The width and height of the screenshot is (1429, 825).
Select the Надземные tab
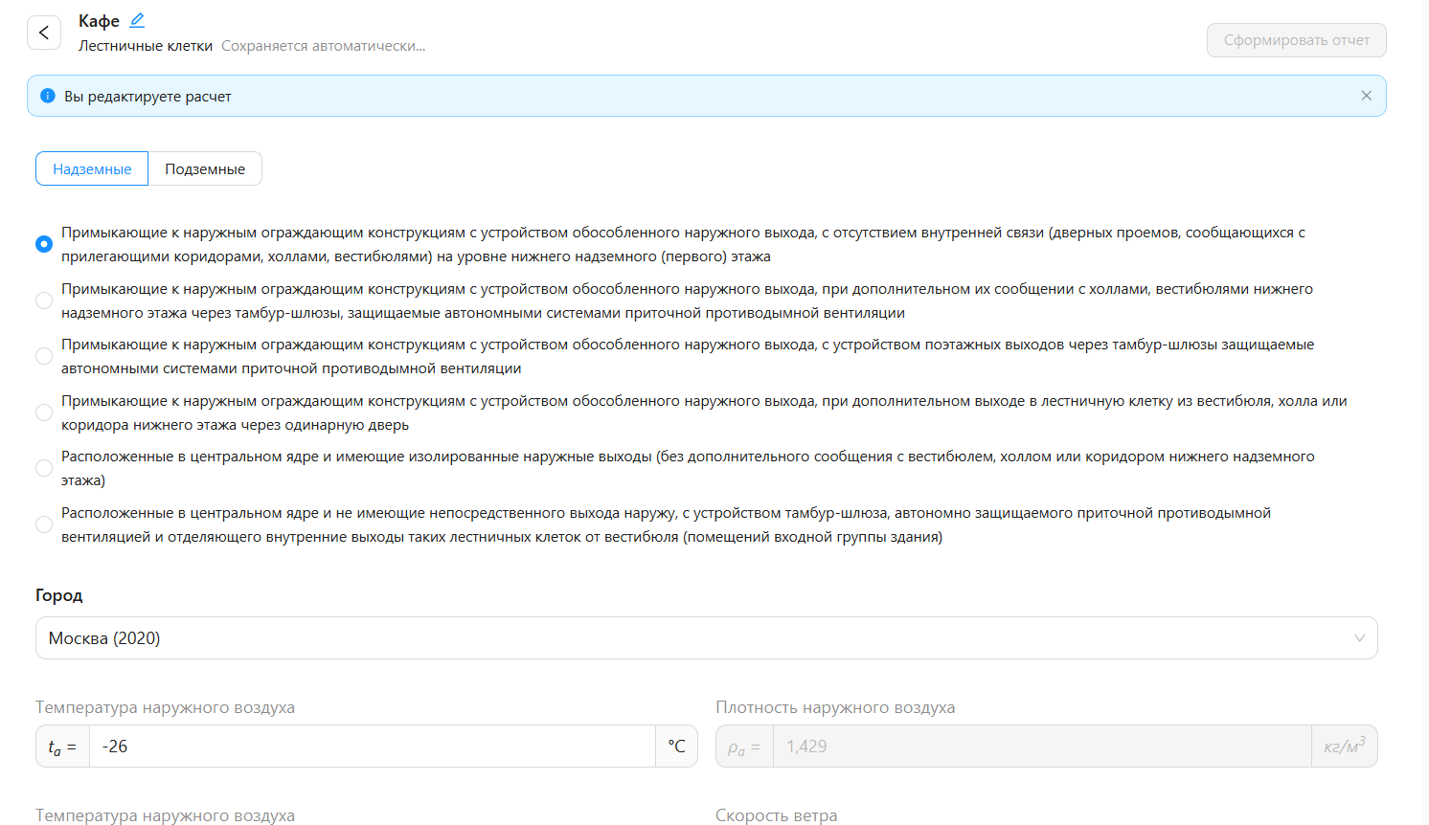click(x=92, y=168)
